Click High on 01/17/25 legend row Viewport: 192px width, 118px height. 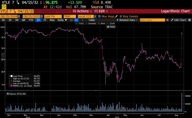(x=25, y=79)
